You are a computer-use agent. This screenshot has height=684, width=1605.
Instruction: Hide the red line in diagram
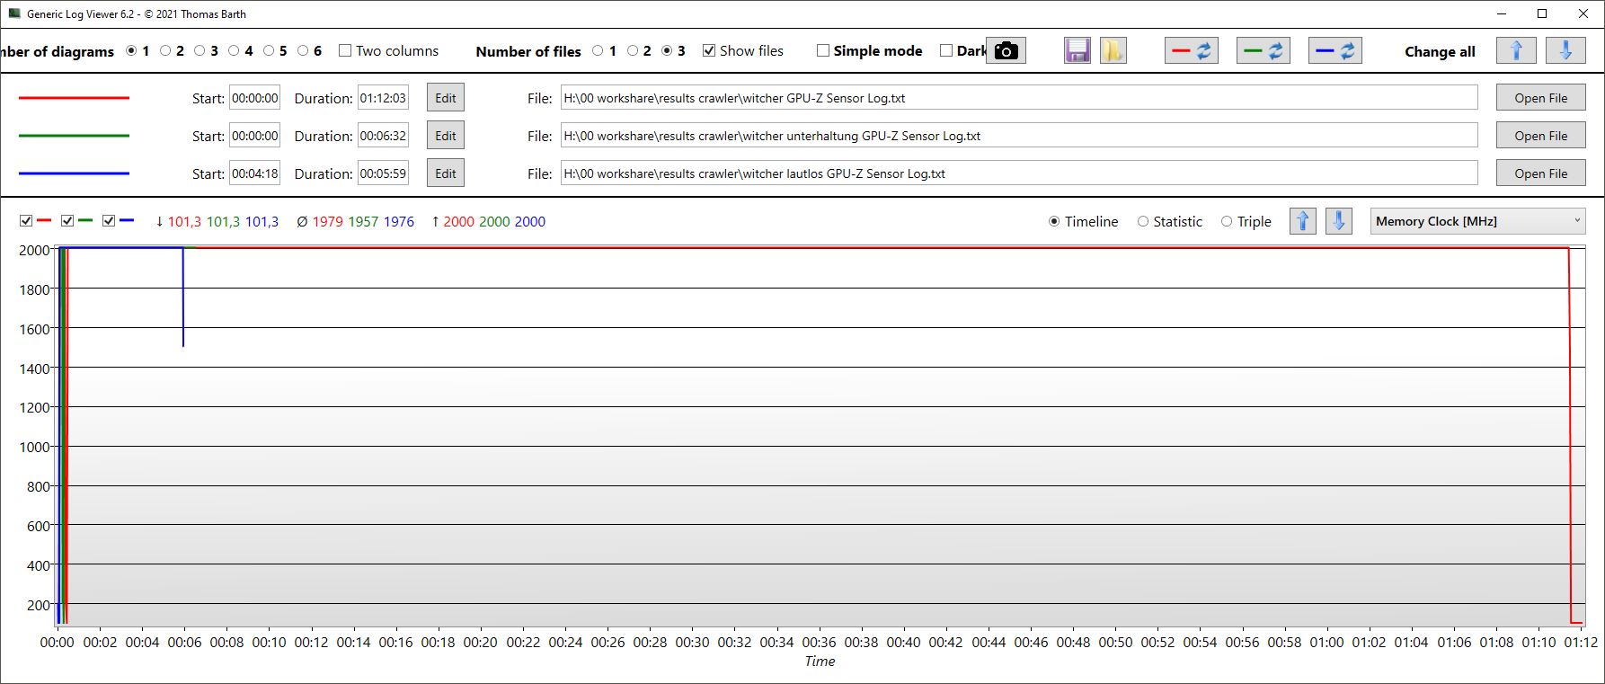(26, 221)
